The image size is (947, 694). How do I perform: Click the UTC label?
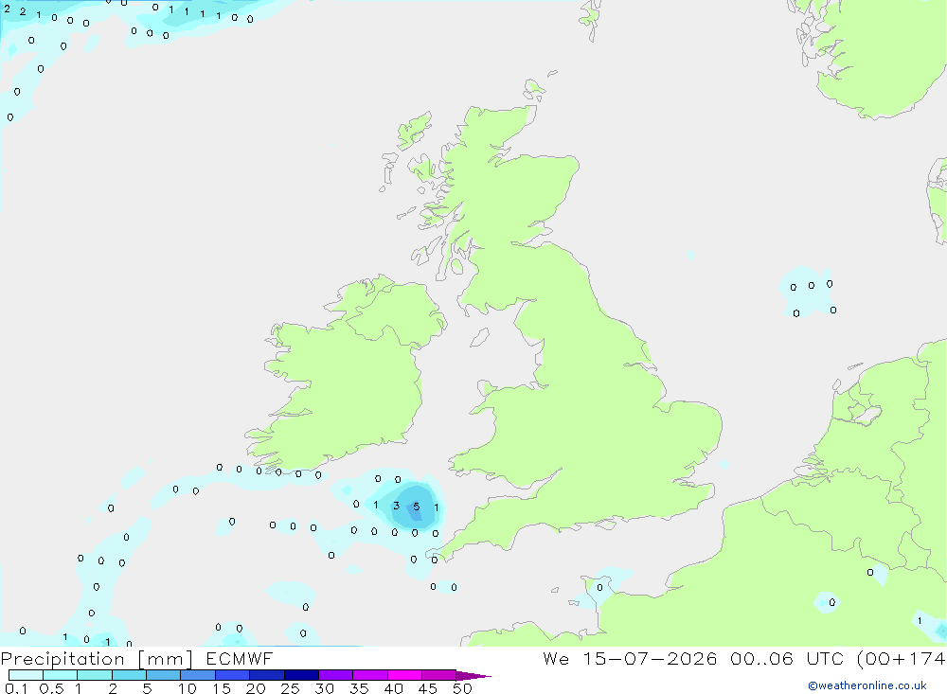coord(826,658)
